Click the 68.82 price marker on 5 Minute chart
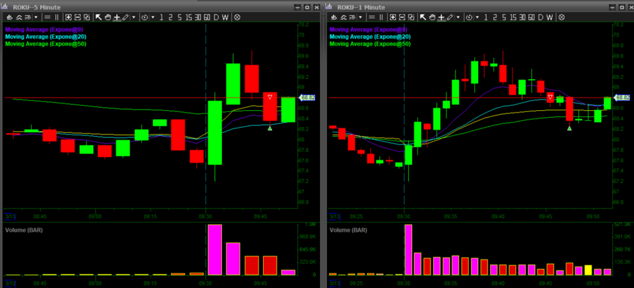634x288 pixels. pyautogui.click(x=307, y=98)
